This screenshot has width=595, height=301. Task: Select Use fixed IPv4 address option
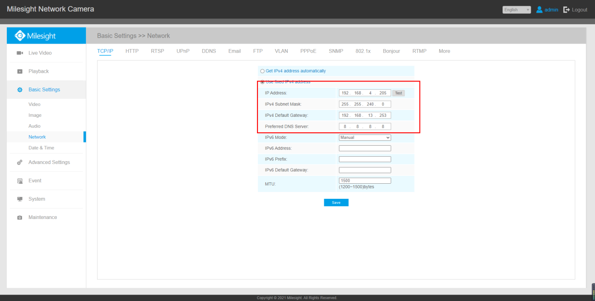pyautogui.click(x=262, y=82)
